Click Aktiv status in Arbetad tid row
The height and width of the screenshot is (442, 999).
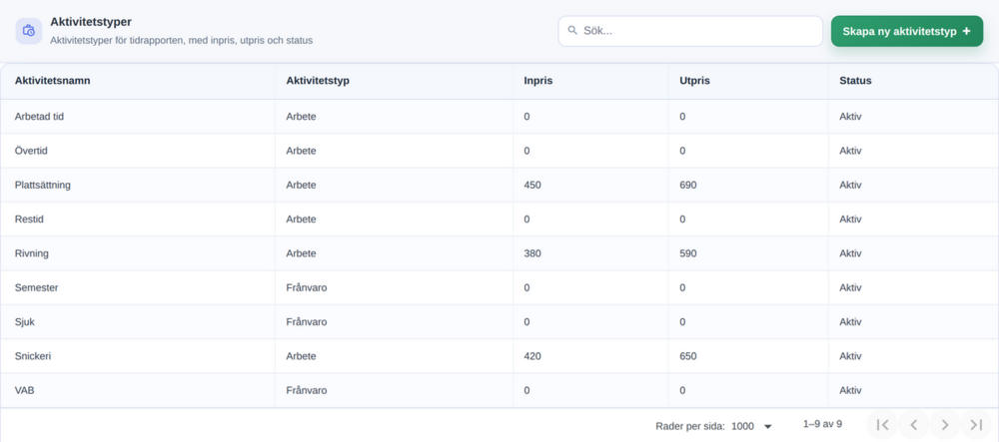tap(850, 117)
